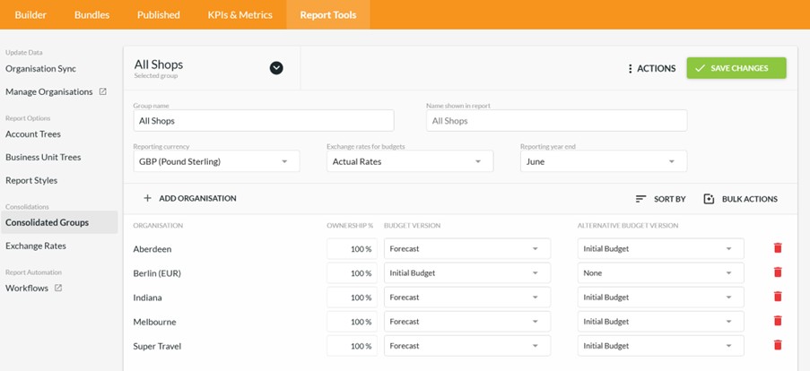Click the Add Organisation label
Image resolution: width=810 pixels, height=371 pixels.
pyautogui.click(x=197, y=198)
